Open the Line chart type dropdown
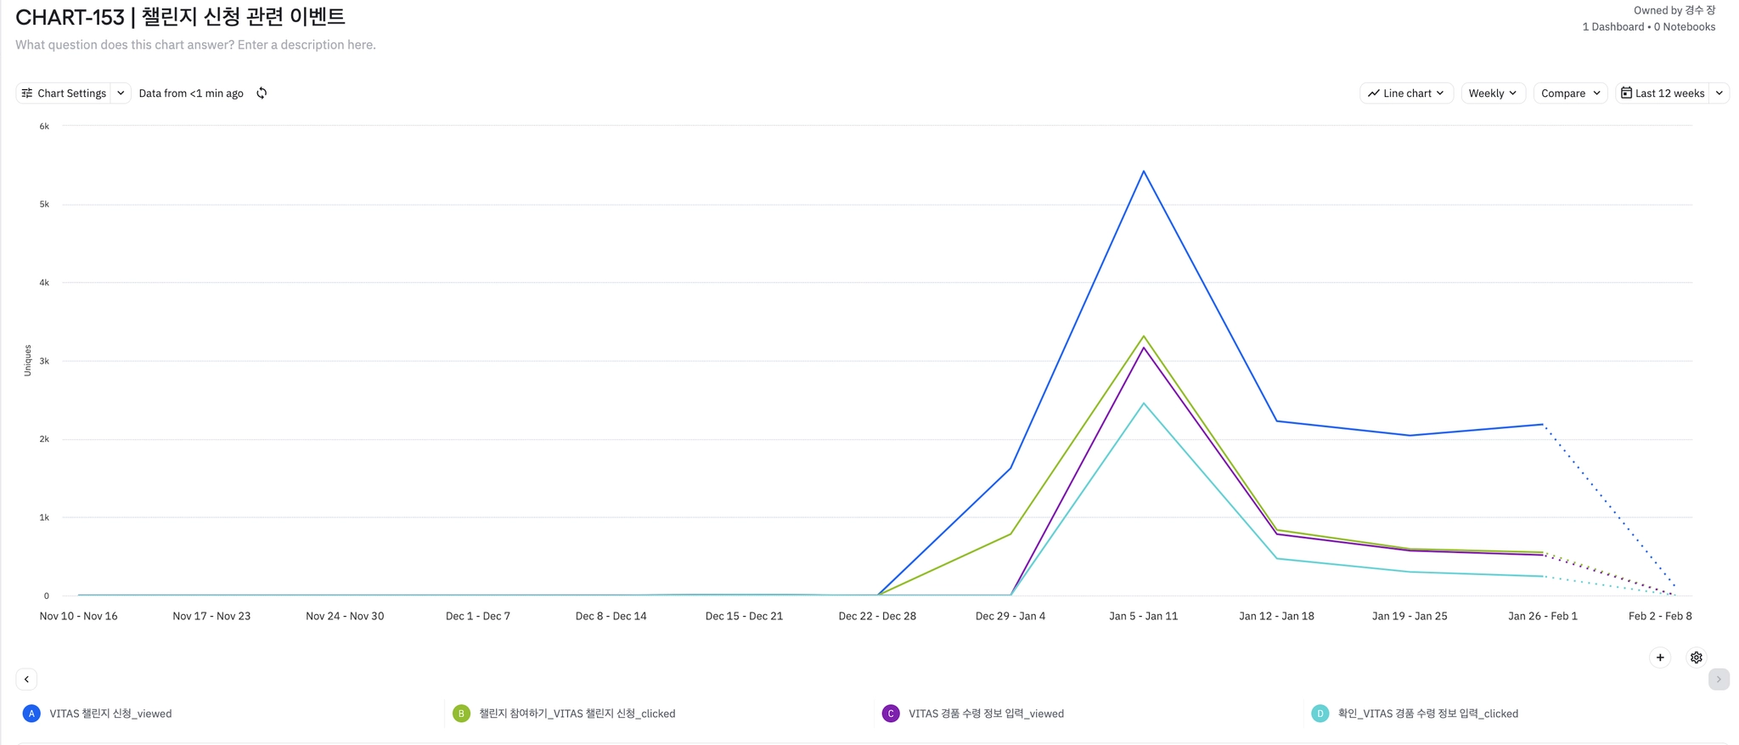This screenshot has height=745, width=1739. 1406,93
